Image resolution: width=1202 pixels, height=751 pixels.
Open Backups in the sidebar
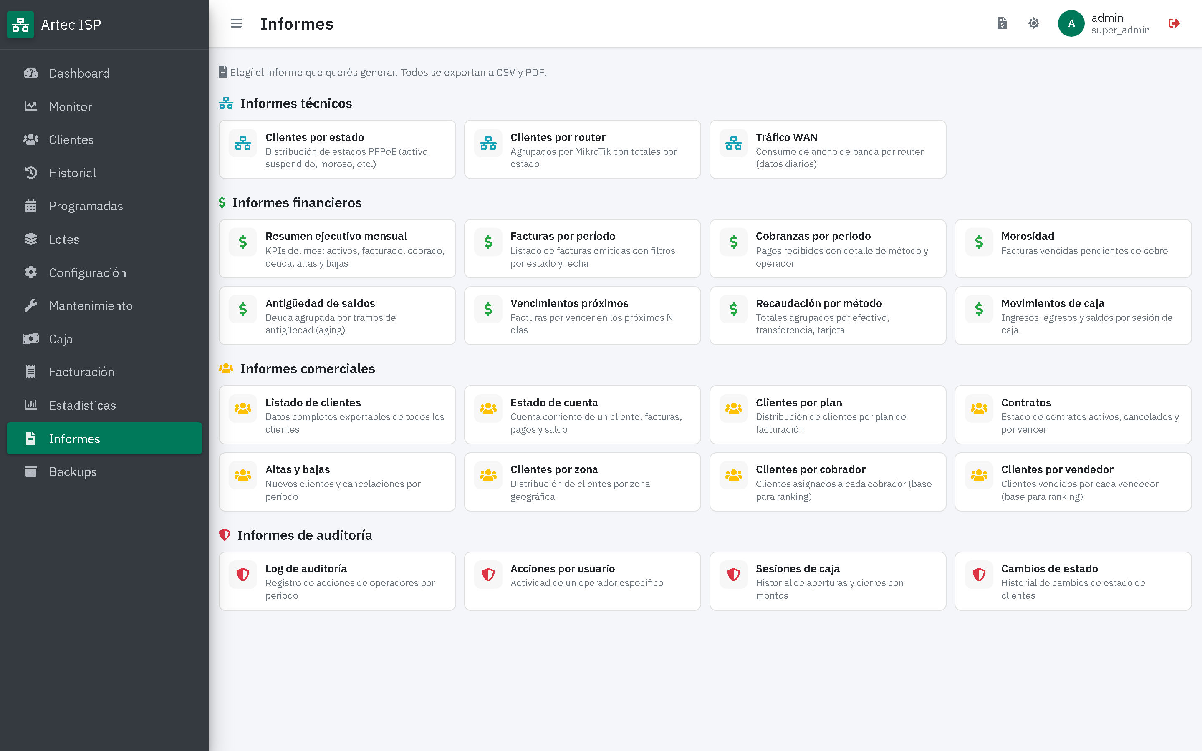point(104,472)
